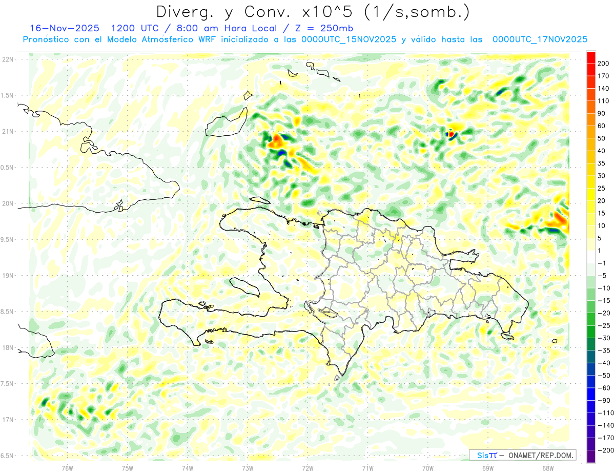Screen dimensions: 615x475
Task: Click the '17N' latitude label
Action: pos(8,420)
